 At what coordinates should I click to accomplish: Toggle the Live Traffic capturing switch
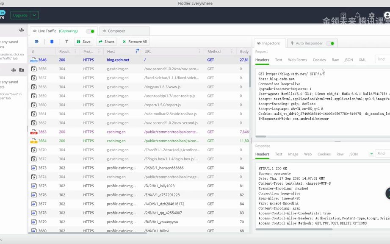(x=90, y=31)
